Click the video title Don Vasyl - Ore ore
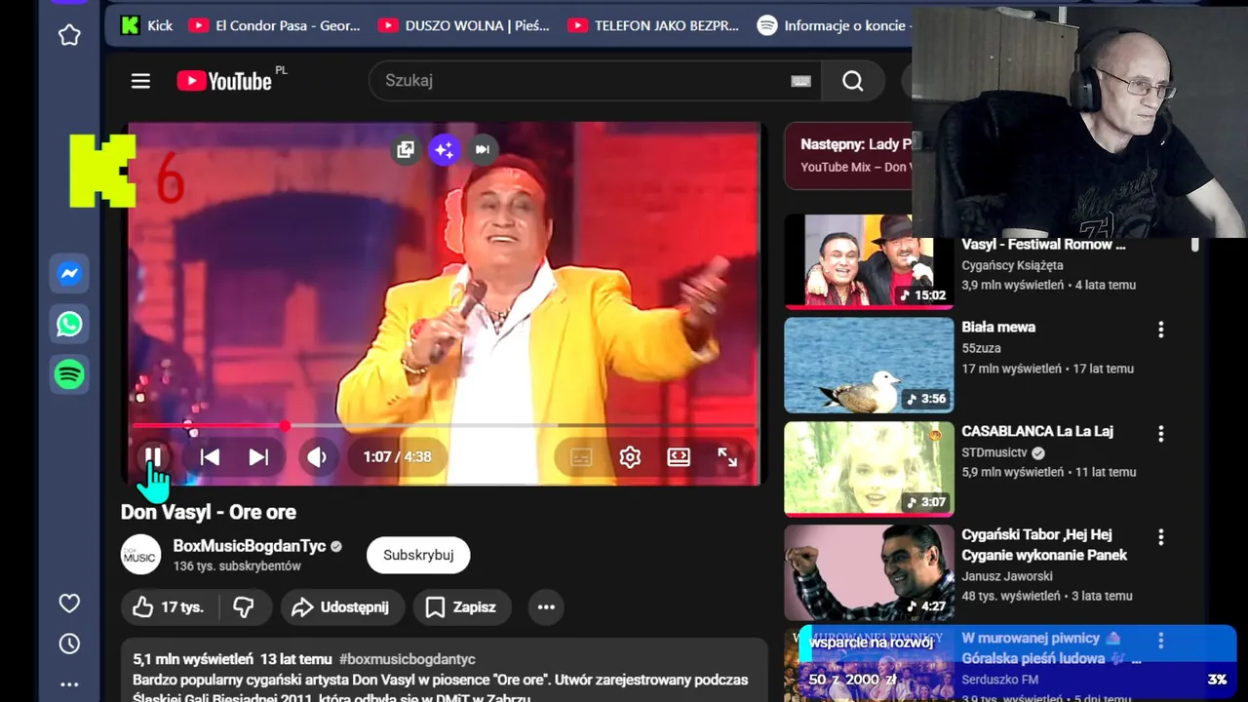 point(209,512)
